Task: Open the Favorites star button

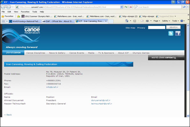Action: tap(7, 16)
